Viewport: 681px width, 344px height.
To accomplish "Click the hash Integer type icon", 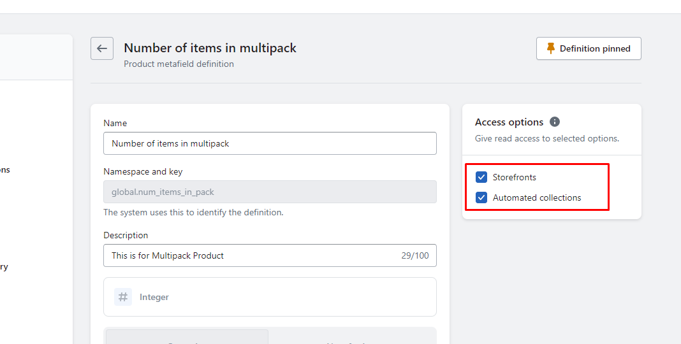I will click(x=123, y=297).
